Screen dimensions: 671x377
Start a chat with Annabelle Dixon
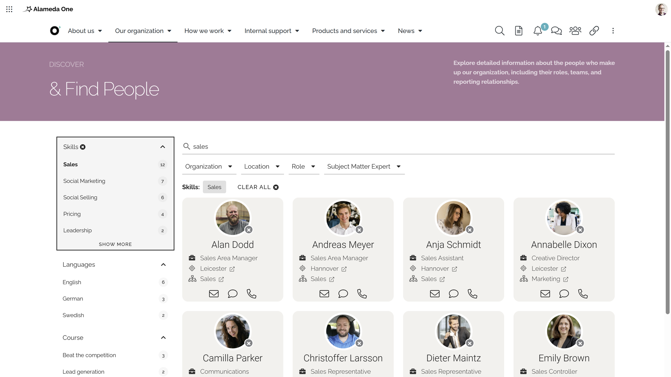564,294
